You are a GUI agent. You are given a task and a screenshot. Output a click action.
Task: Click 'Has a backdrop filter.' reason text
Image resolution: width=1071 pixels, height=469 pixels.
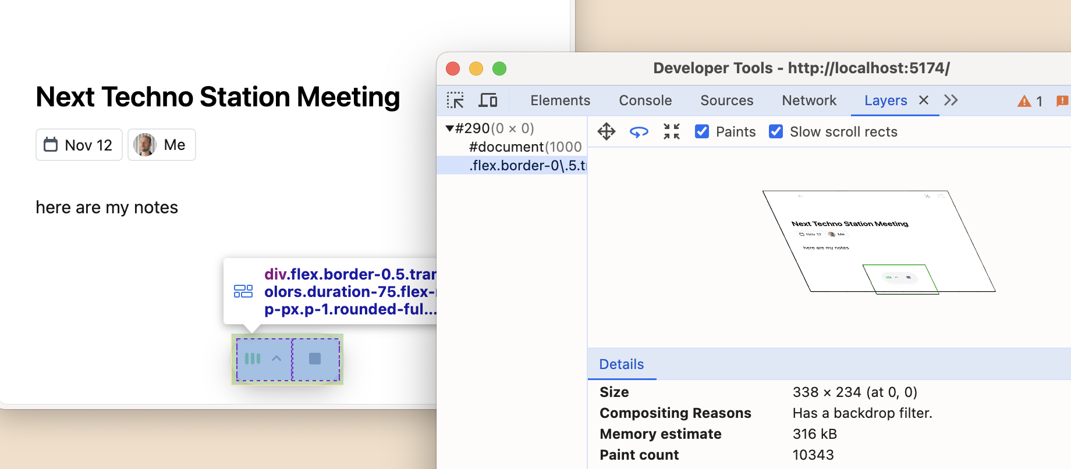863,413
